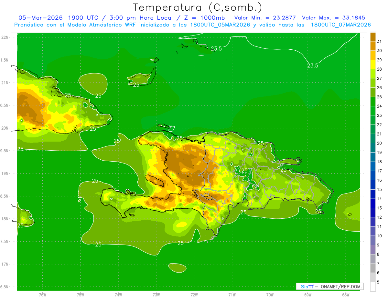Screen dimensions: 388x299
Task: Click the 12 label on the color scale
Action: 379,217
